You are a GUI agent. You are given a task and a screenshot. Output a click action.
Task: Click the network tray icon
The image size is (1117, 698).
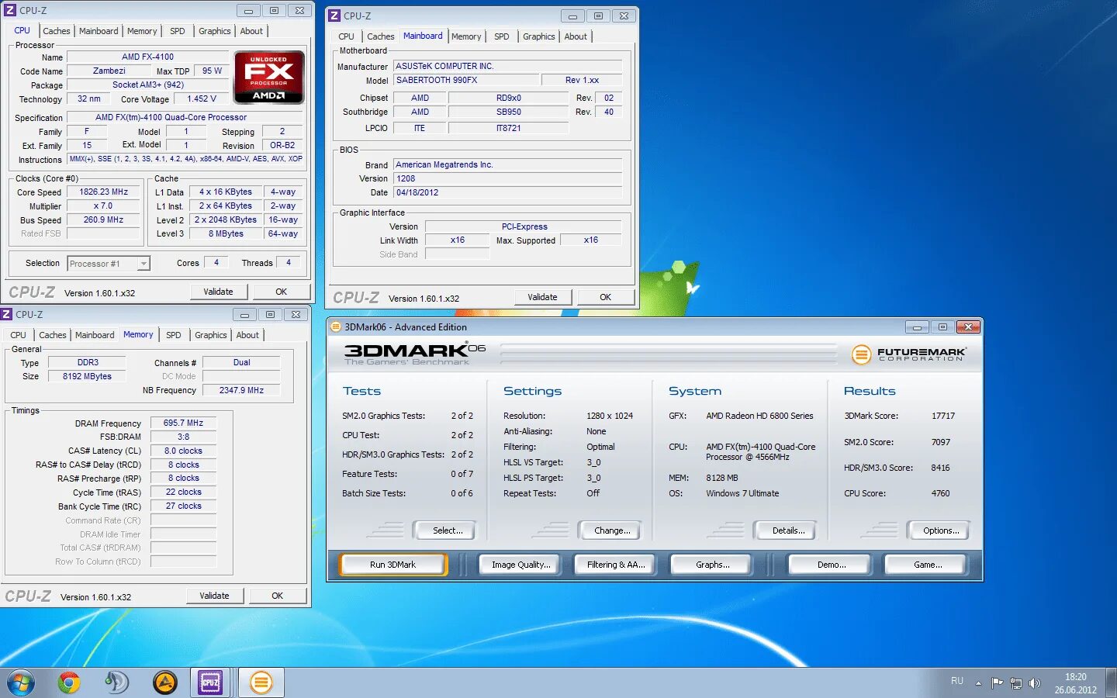[x=1015, y=683]
